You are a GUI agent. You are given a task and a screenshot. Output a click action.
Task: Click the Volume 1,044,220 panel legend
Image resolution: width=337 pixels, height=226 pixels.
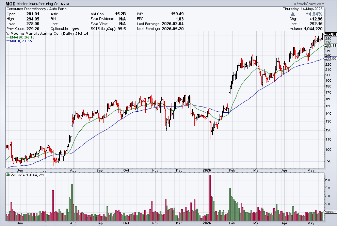coord(28,175)
